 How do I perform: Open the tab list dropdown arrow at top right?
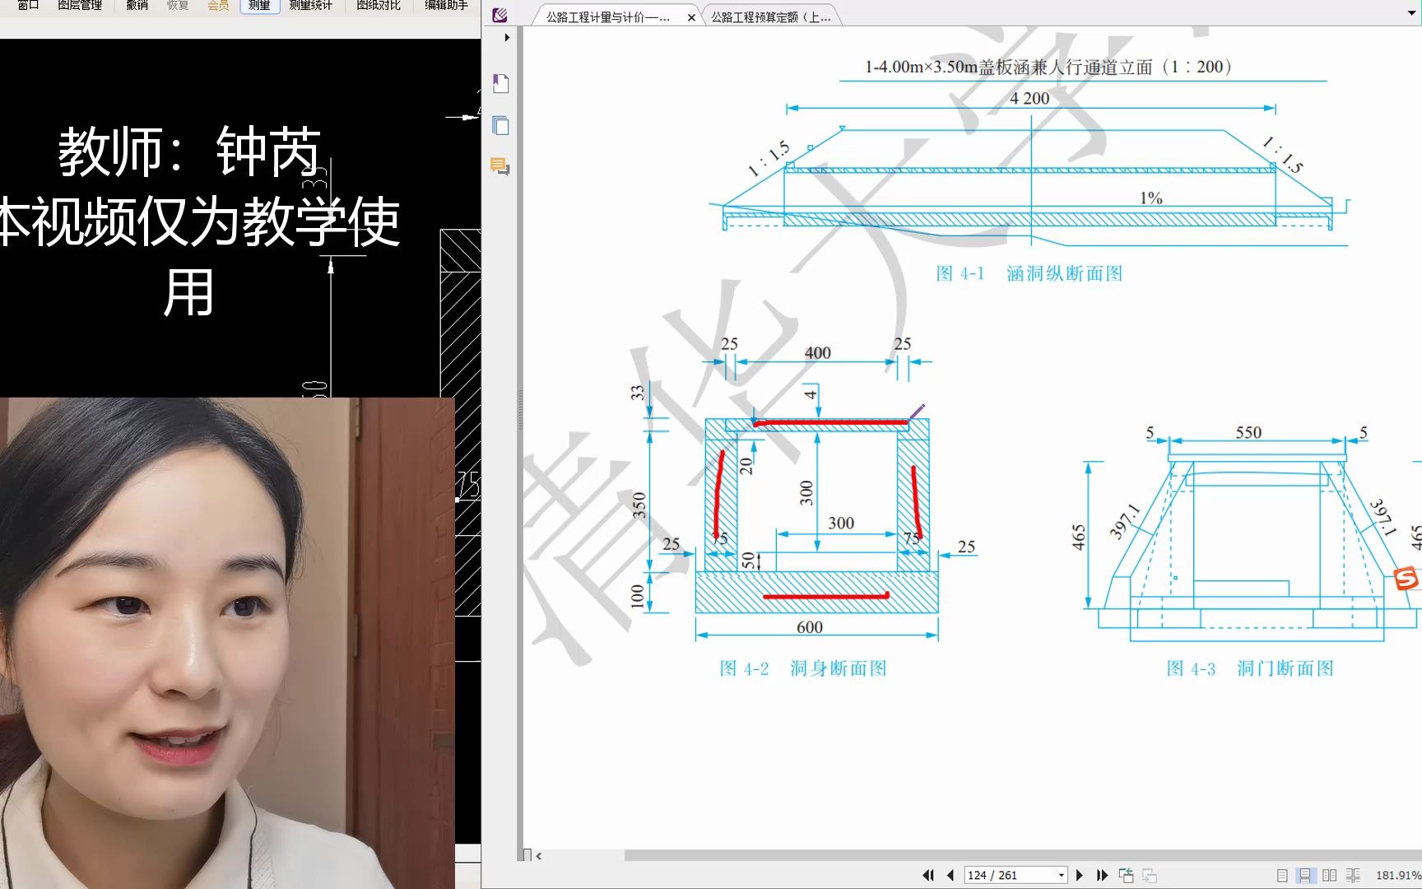coord(1412,14)
